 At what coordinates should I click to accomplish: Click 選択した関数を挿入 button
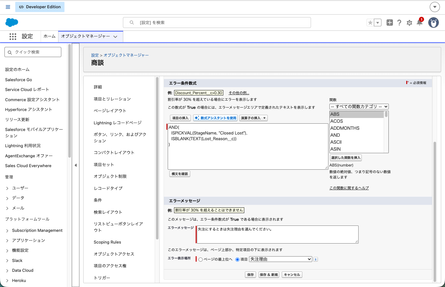point(346,158)
